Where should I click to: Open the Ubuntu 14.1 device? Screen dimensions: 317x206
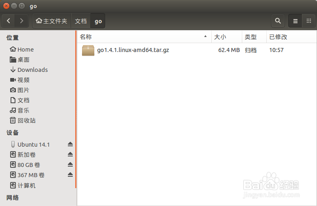[34, 145]
